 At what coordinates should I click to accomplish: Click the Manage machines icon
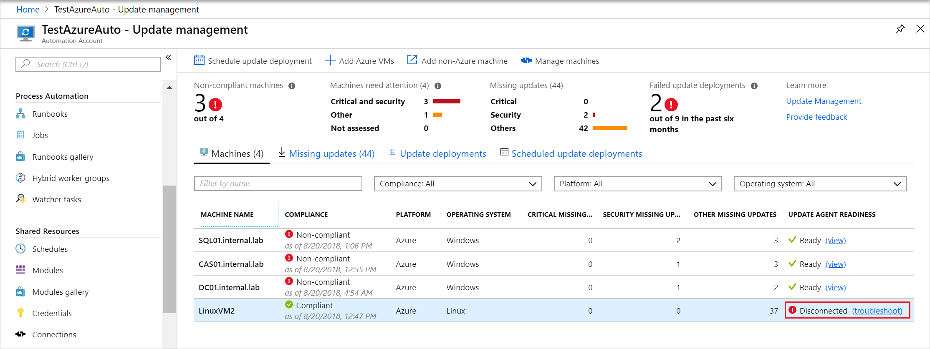click(x=526, y=61)
